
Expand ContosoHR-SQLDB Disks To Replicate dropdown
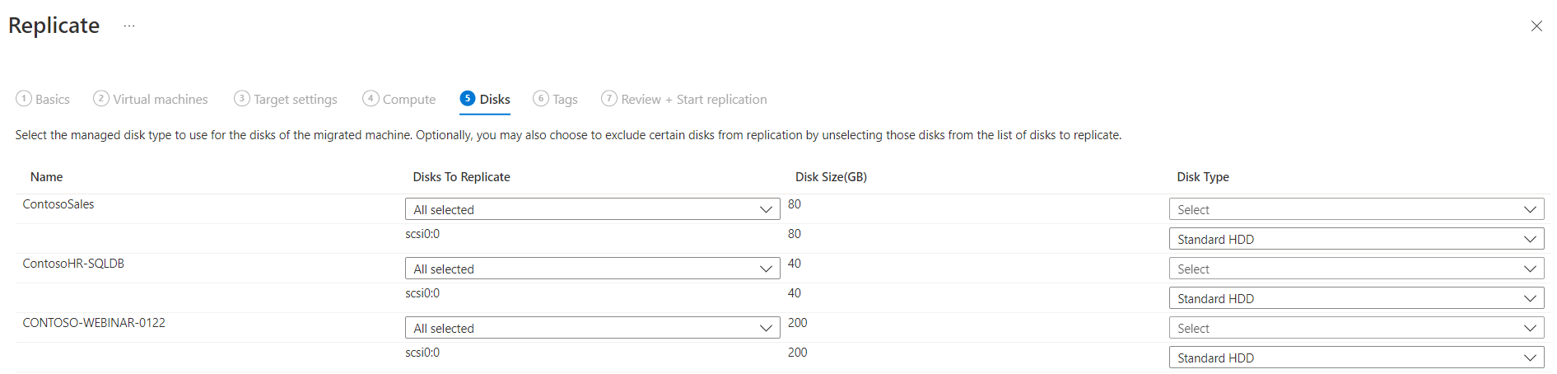pyautogui.click(x=592, y=269)
